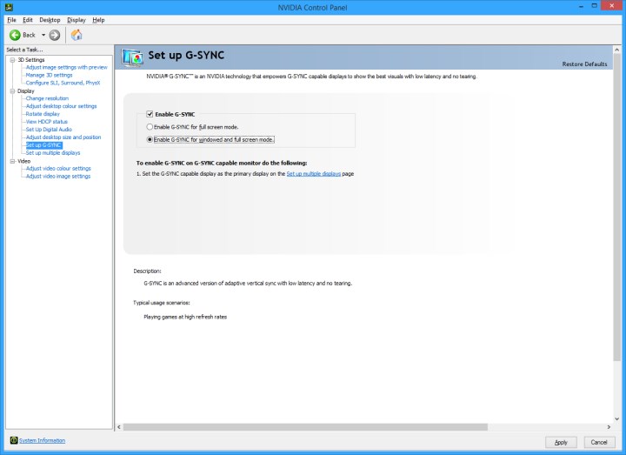Screen dimensions: 626x455
Task: Click the vertical scrollbar down arrow
Action: click(x=617, y=419)
